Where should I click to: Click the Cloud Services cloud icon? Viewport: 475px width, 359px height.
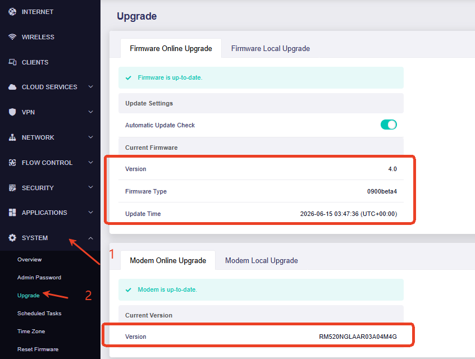12,87
